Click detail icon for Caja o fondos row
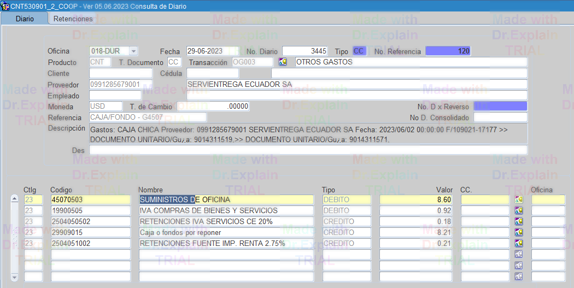 pyautogui.click(x=519, y=233)
